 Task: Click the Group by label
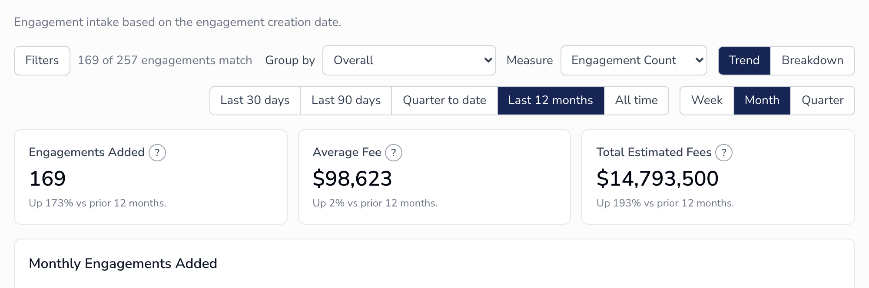pos(290,61)
